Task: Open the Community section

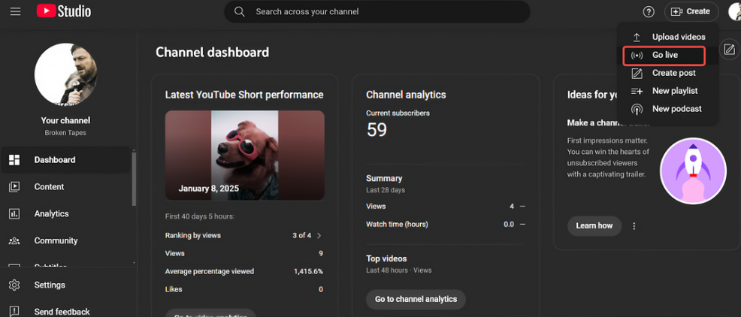Action: point(65,240)
